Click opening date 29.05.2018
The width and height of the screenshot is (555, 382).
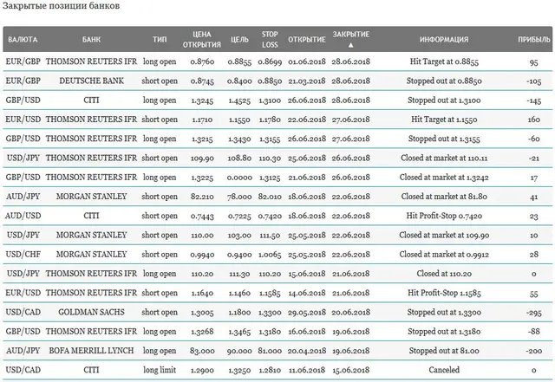(306, 313)
